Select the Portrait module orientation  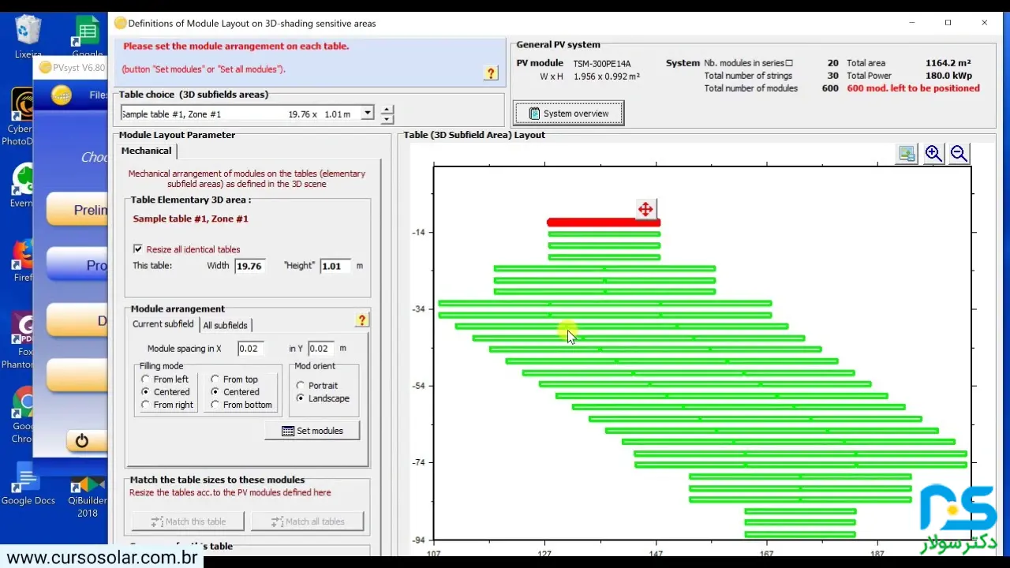click(301, 386)
